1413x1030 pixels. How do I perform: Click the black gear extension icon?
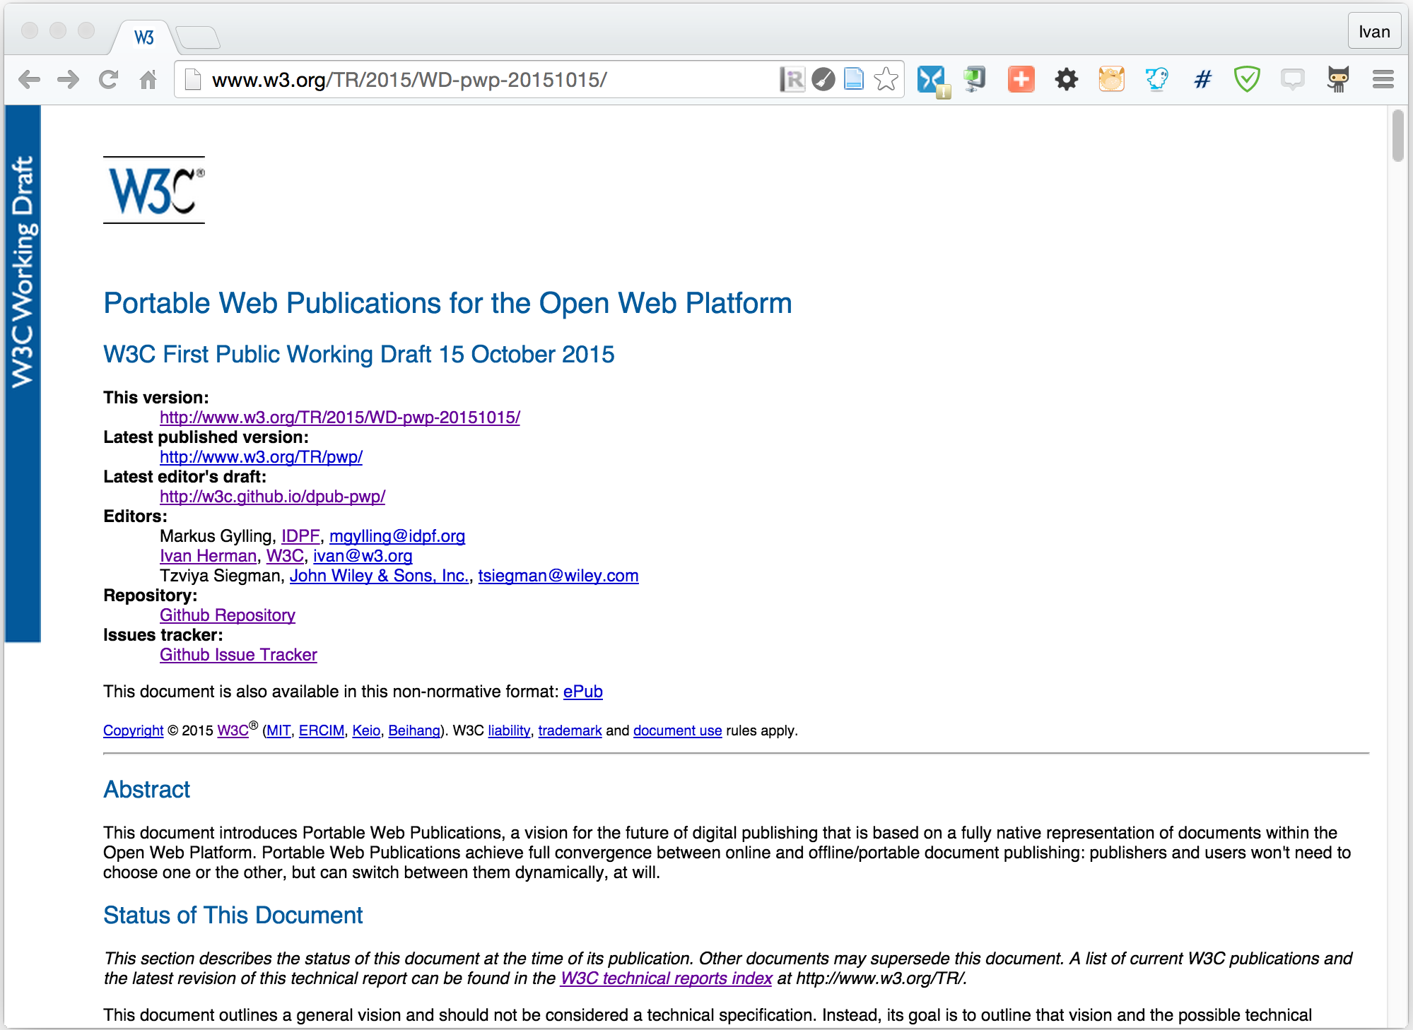[x=1066, y=79]
